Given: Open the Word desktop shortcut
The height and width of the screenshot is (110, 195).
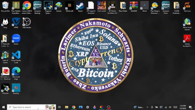Looking at the screenshot, I should click(144, 7).
